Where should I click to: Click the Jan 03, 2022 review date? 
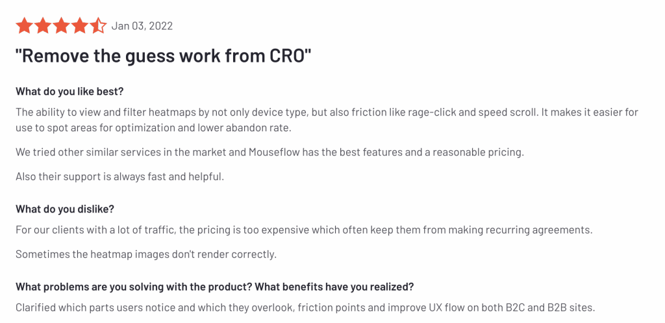[x=142, y=26]
